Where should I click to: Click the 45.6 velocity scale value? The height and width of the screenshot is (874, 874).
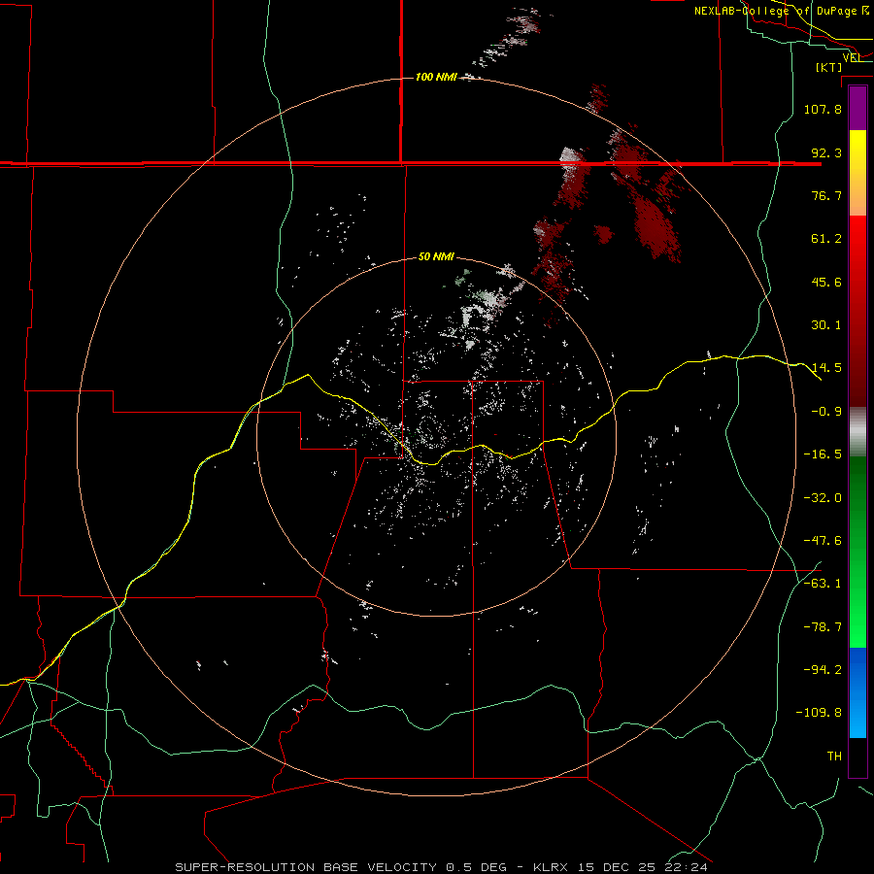[x=826, y=282]
